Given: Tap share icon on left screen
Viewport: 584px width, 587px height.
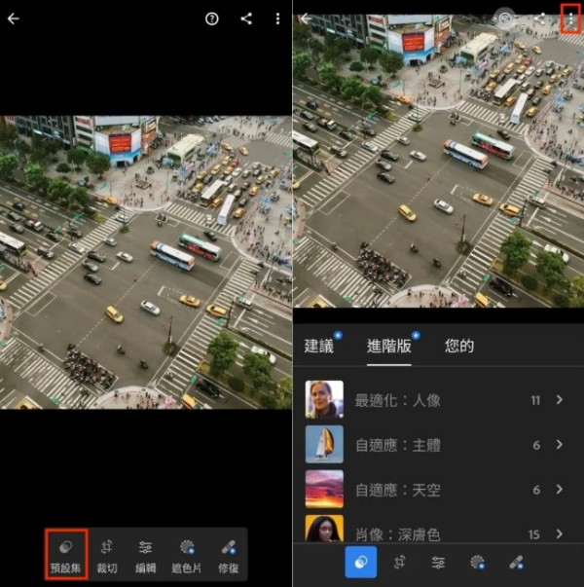Looking at the screenshot, I should pos(246,18).
